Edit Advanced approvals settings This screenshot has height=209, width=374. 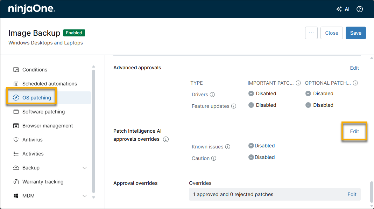coord(354,68)
